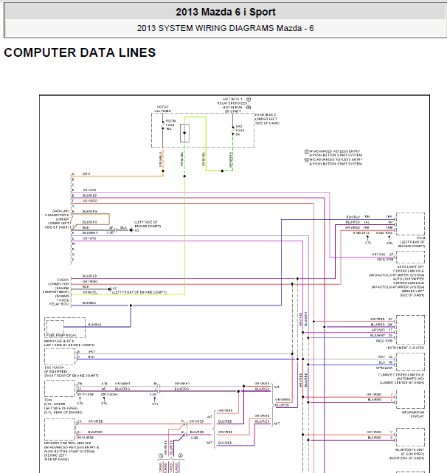Click 'BLU/WHT' wire label at pin K
Screen dimensions: 447x473
[x=90, y=233]
